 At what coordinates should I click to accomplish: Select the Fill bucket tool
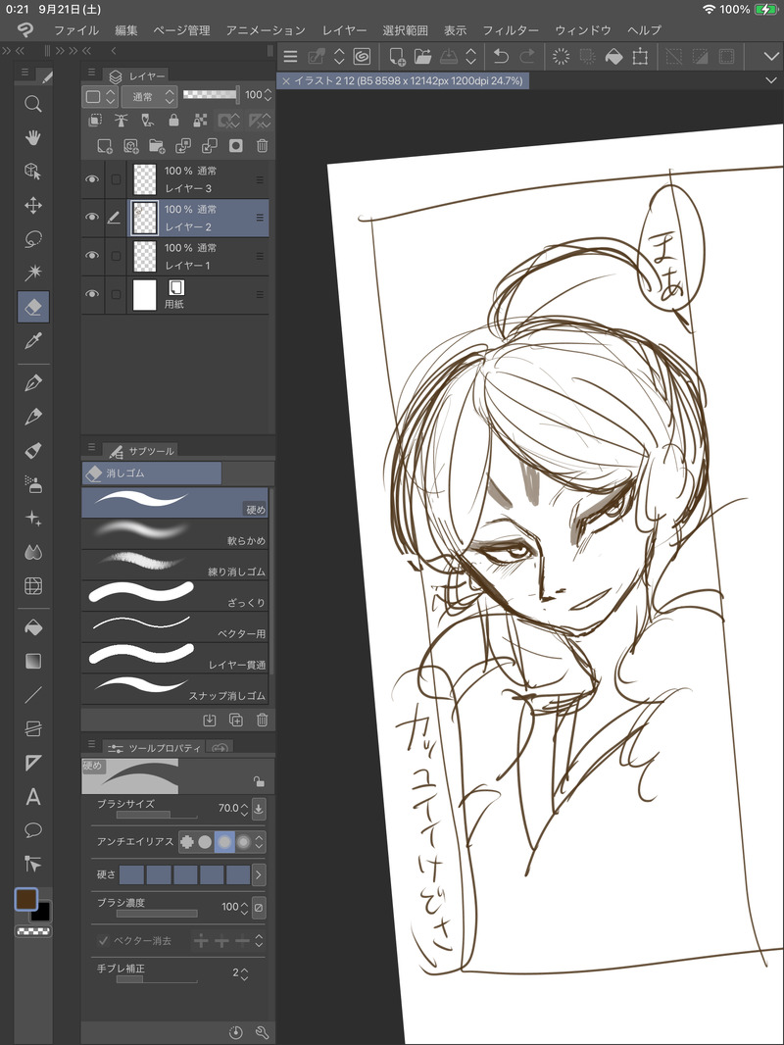[x=32, y=627]
